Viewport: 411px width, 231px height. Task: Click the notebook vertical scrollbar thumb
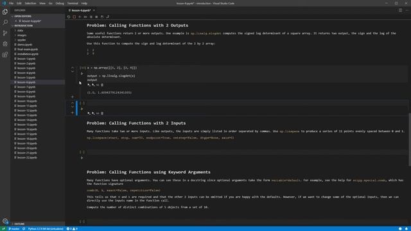click(410, 139)
